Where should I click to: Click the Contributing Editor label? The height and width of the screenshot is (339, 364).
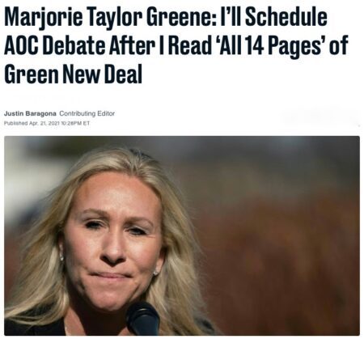[87, 113]
